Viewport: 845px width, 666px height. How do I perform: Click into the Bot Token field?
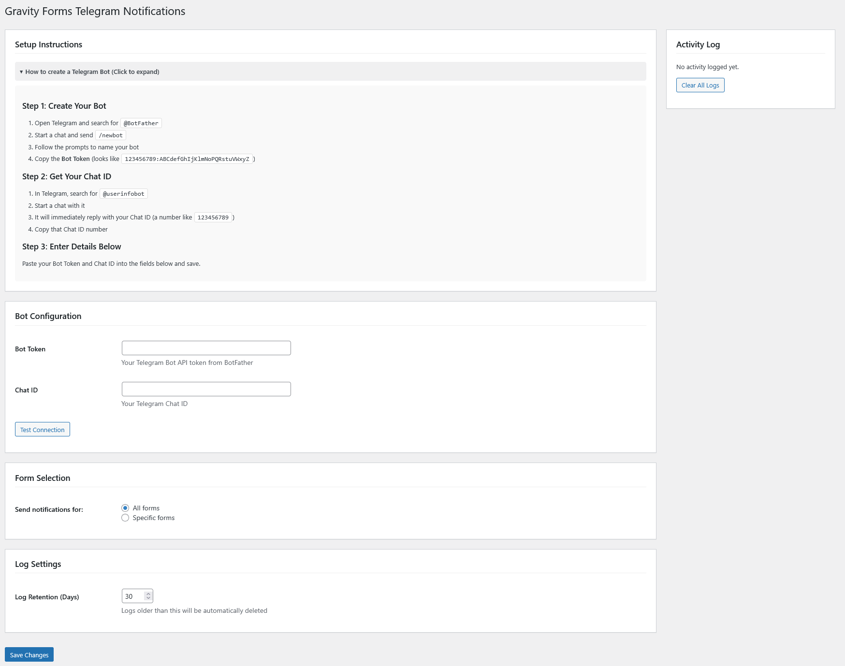pyautogui.click(x=206, y=347)
